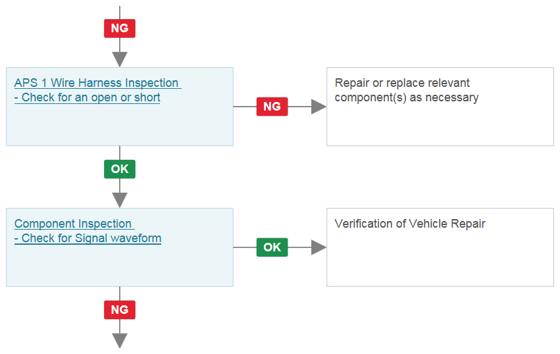Click the empty lower area of the Component Inspection box
The width and height of the screenshot is (560, 354).
tap(120, 266)
